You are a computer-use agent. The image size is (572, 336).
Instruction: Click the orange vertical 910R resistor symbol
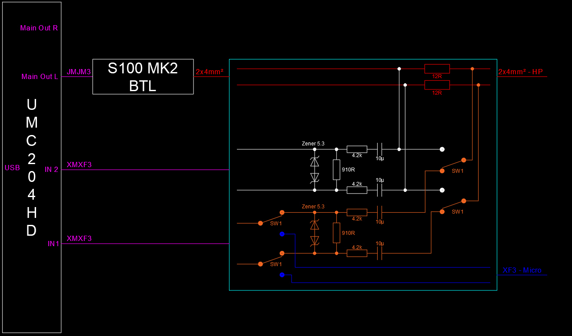(336, 233)
